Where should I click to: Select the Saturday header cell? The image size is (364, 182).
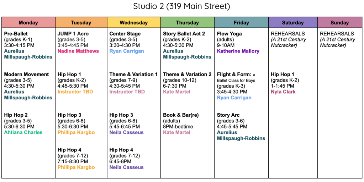[293, 22]
